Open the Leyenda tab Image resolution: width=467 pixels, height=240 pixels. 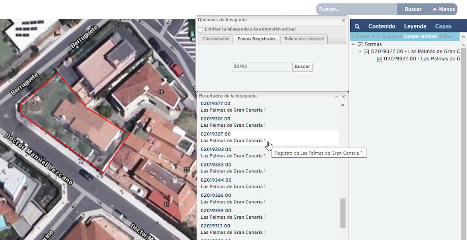[x=415, y=26]
